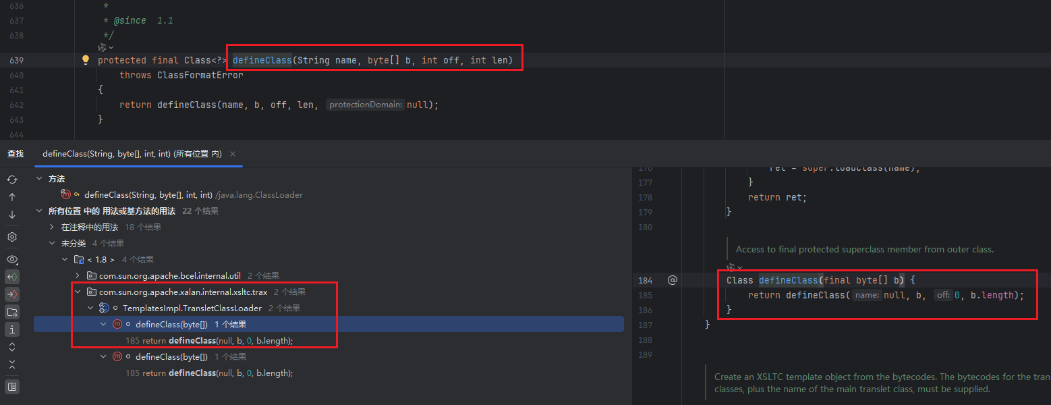
Task: Click the yellow light bulb intention icon
Action: 86,60
